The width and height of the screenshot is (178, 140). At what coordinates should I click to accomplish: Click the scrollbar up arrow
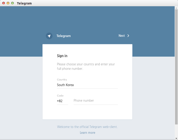coord(176,8)
